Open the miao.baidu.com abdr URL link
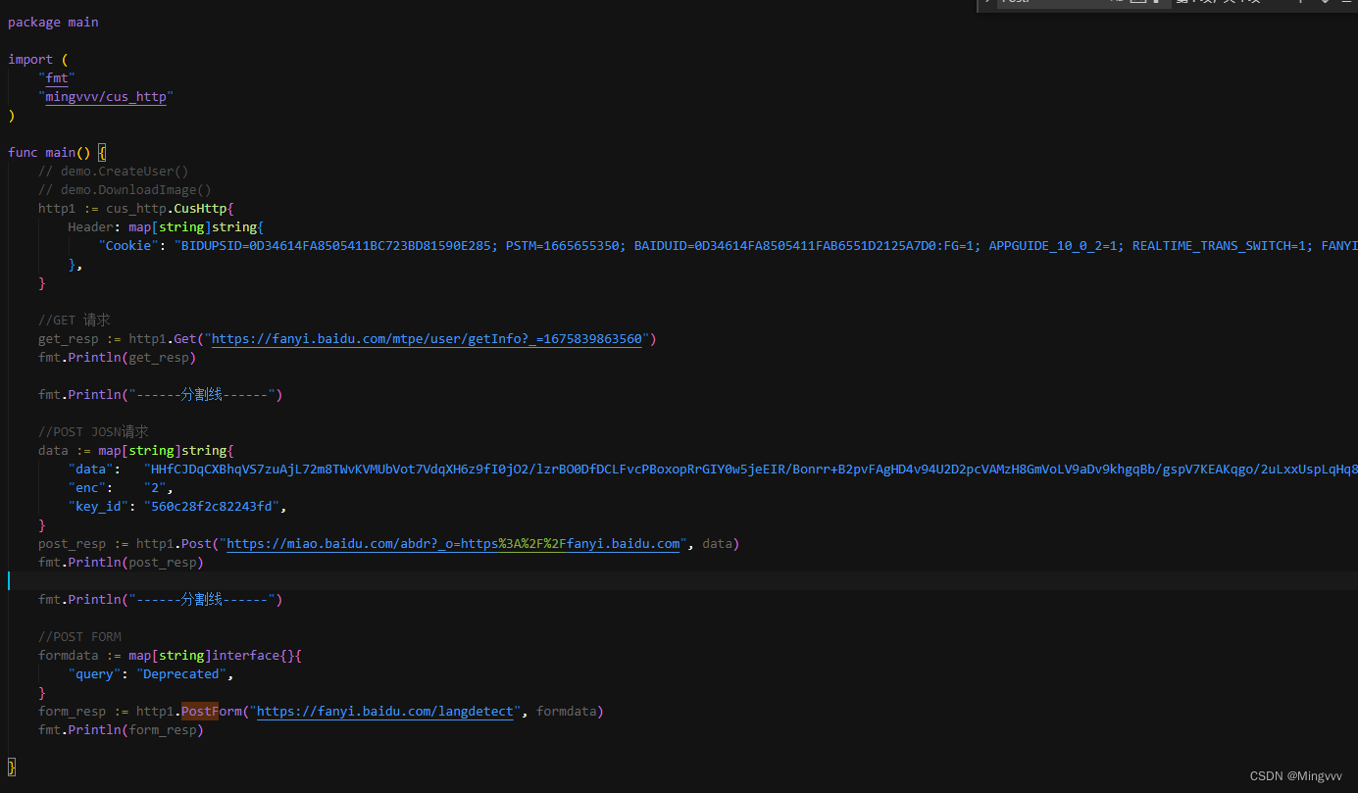 coord(453,544)
